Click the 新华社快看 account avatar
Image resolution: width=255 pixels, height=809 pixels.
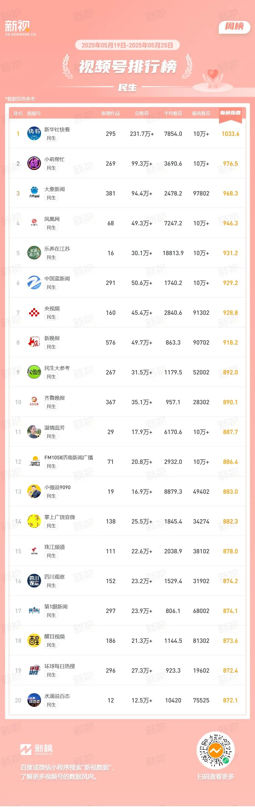[x=34, y=134]
